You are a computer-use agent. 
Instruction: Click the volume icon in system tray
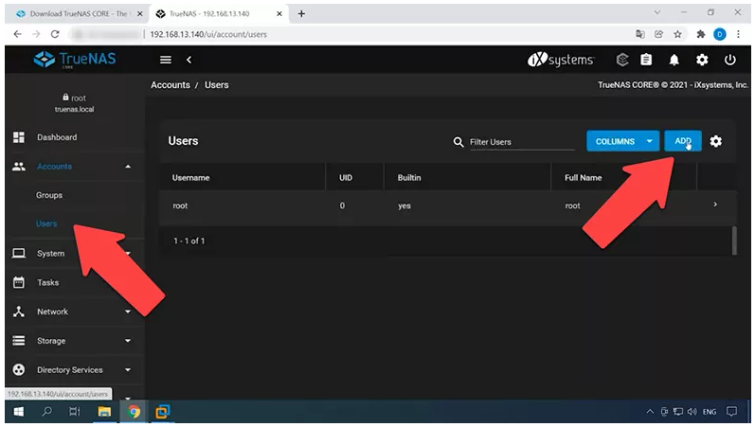click(x=692, y=412)
